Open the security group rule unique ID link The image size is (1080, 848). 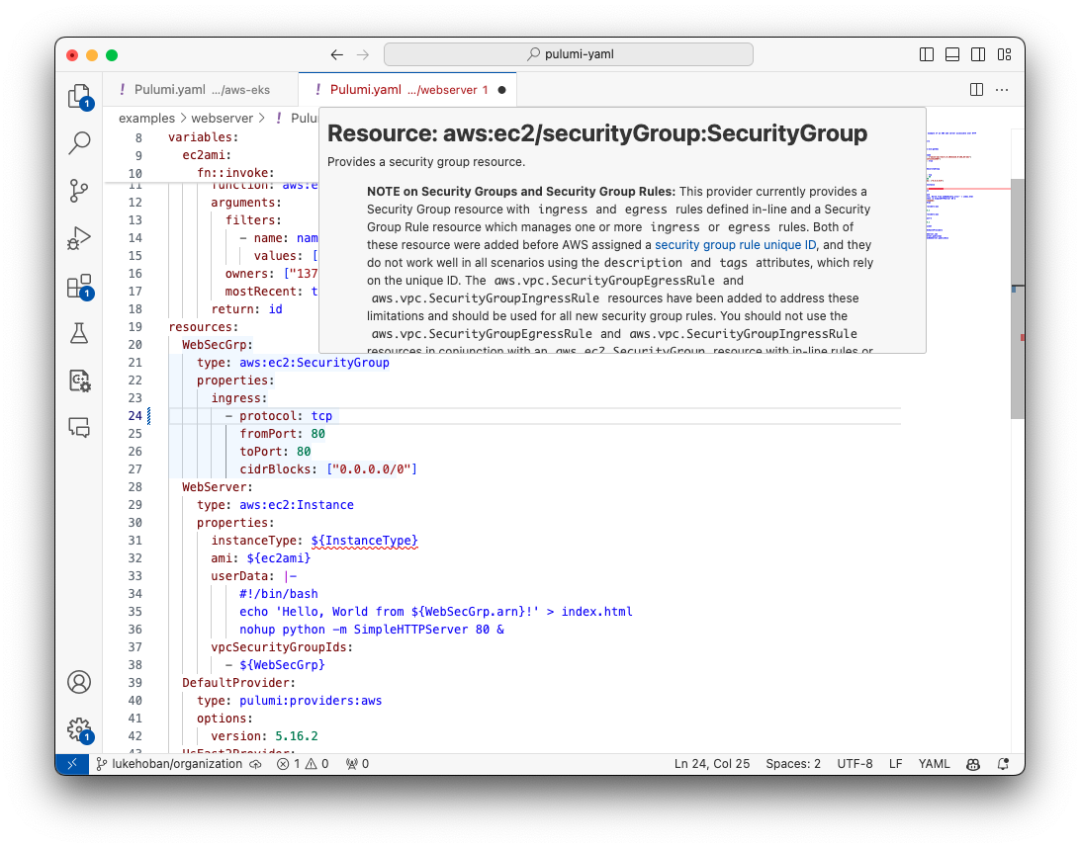[735, 245]
